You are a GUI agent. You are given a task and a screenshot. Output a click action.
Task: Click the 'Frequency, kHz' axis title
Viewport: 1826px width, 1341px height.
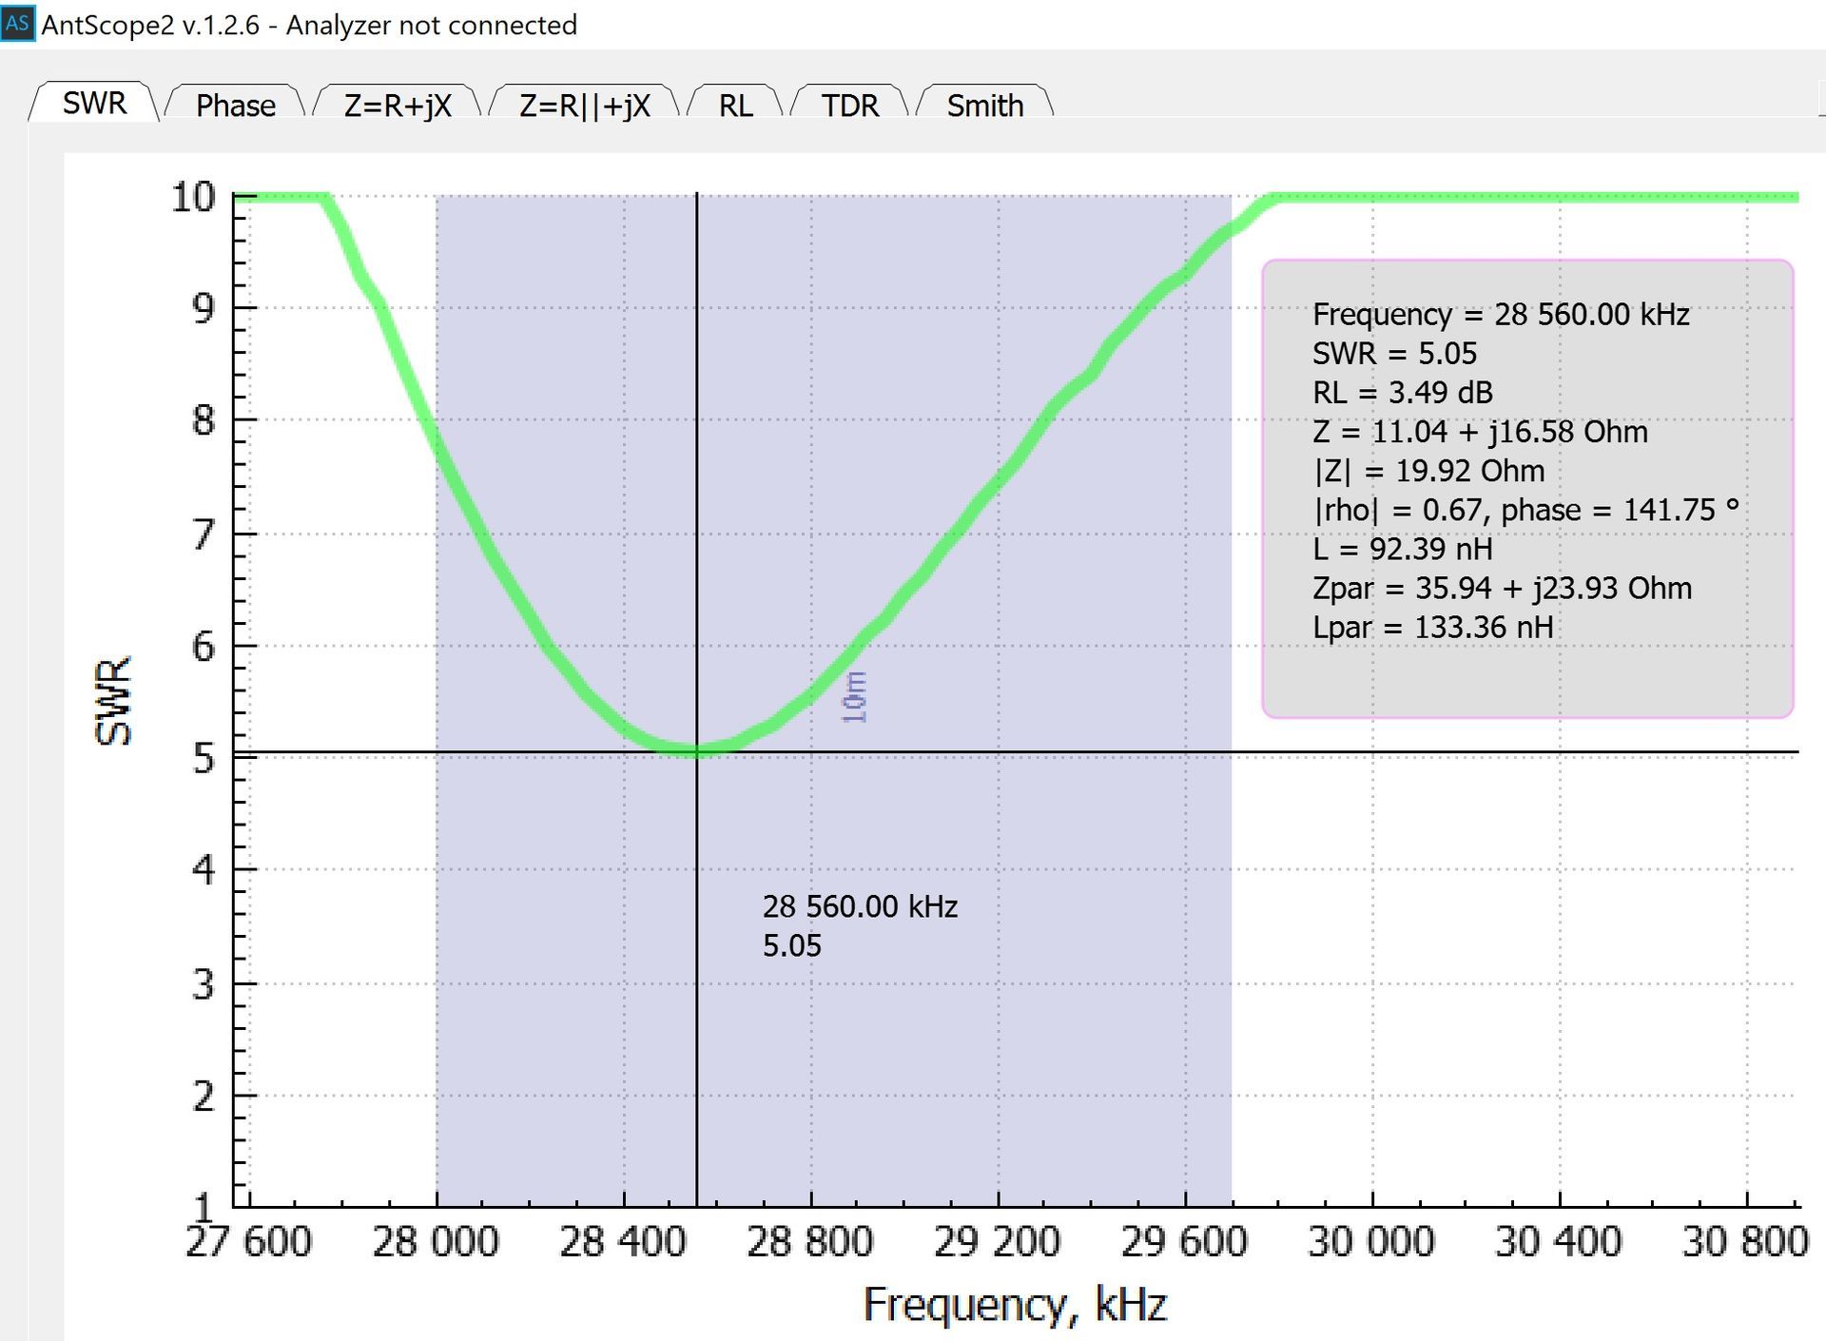1015,1304
